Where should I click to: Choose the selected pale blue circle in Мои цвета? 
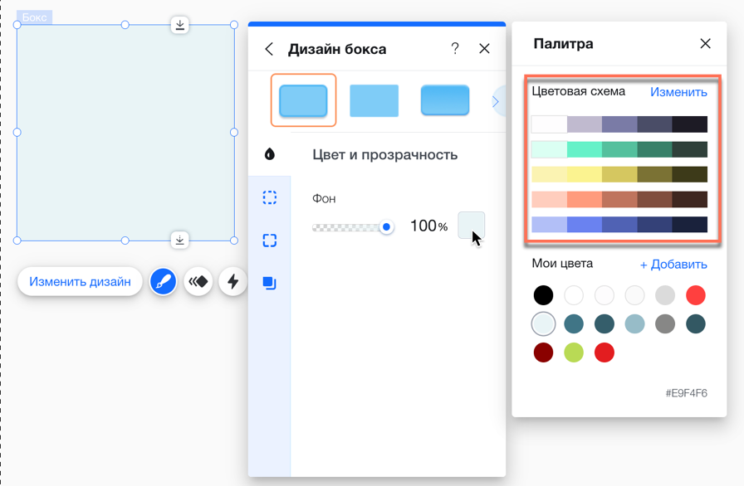click(543, 324)
